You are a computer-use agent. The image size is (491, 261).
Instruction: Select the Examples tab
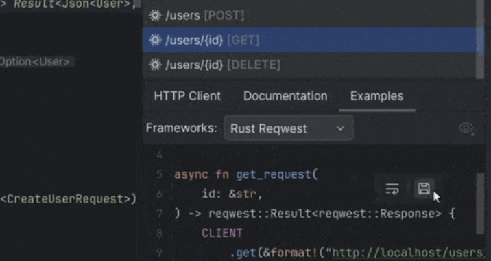tap(376, 96)
